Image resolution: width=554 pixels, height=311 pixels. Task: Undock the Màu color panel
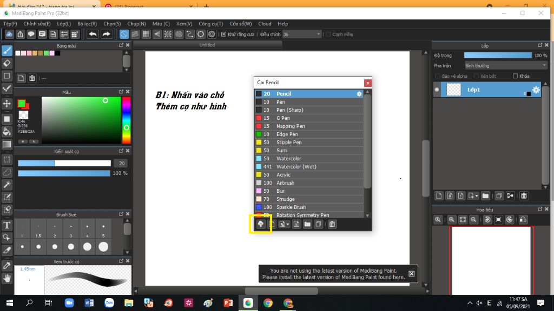[x=121, y=92]
